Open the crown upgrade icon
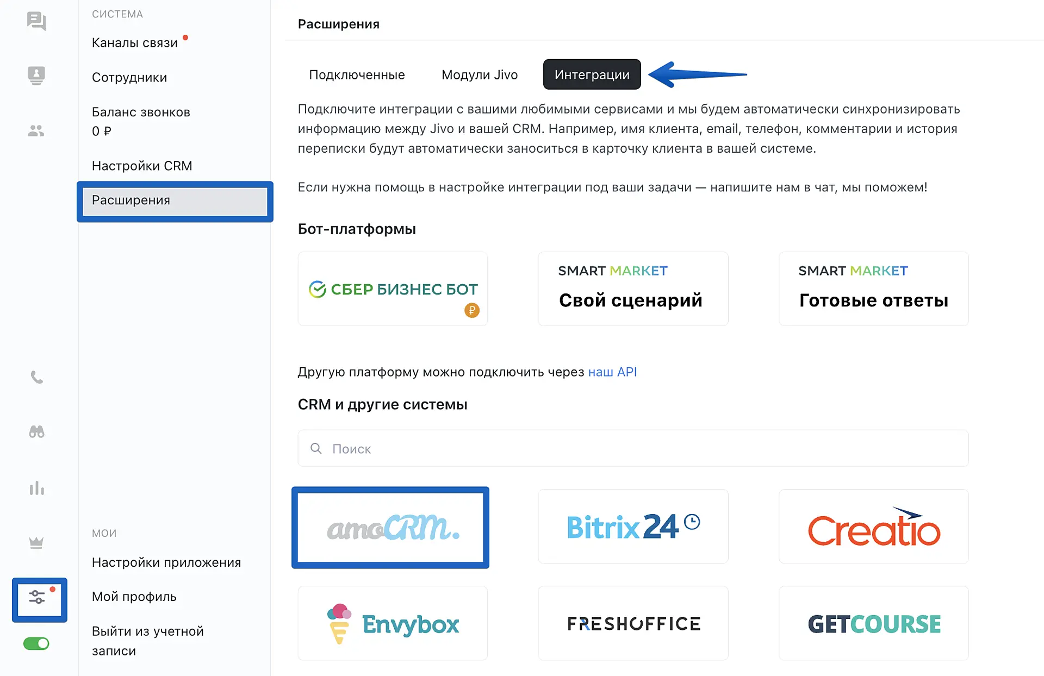Image resolution: width=1044 pixels, height=676 pixels. coord(36,542)
